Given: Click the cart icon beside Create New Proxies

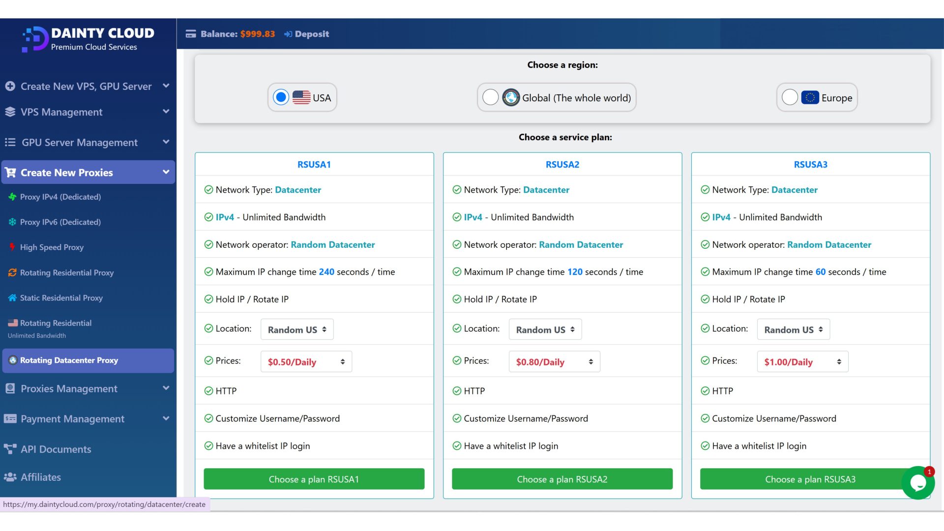Looking at the screenshot, I should 10,173.
